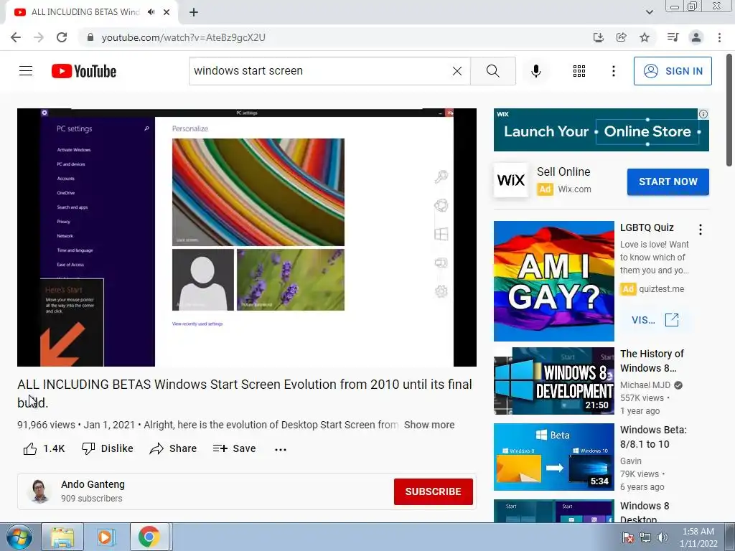
Task: Open the YouTube apps grid
Action: 579,71
